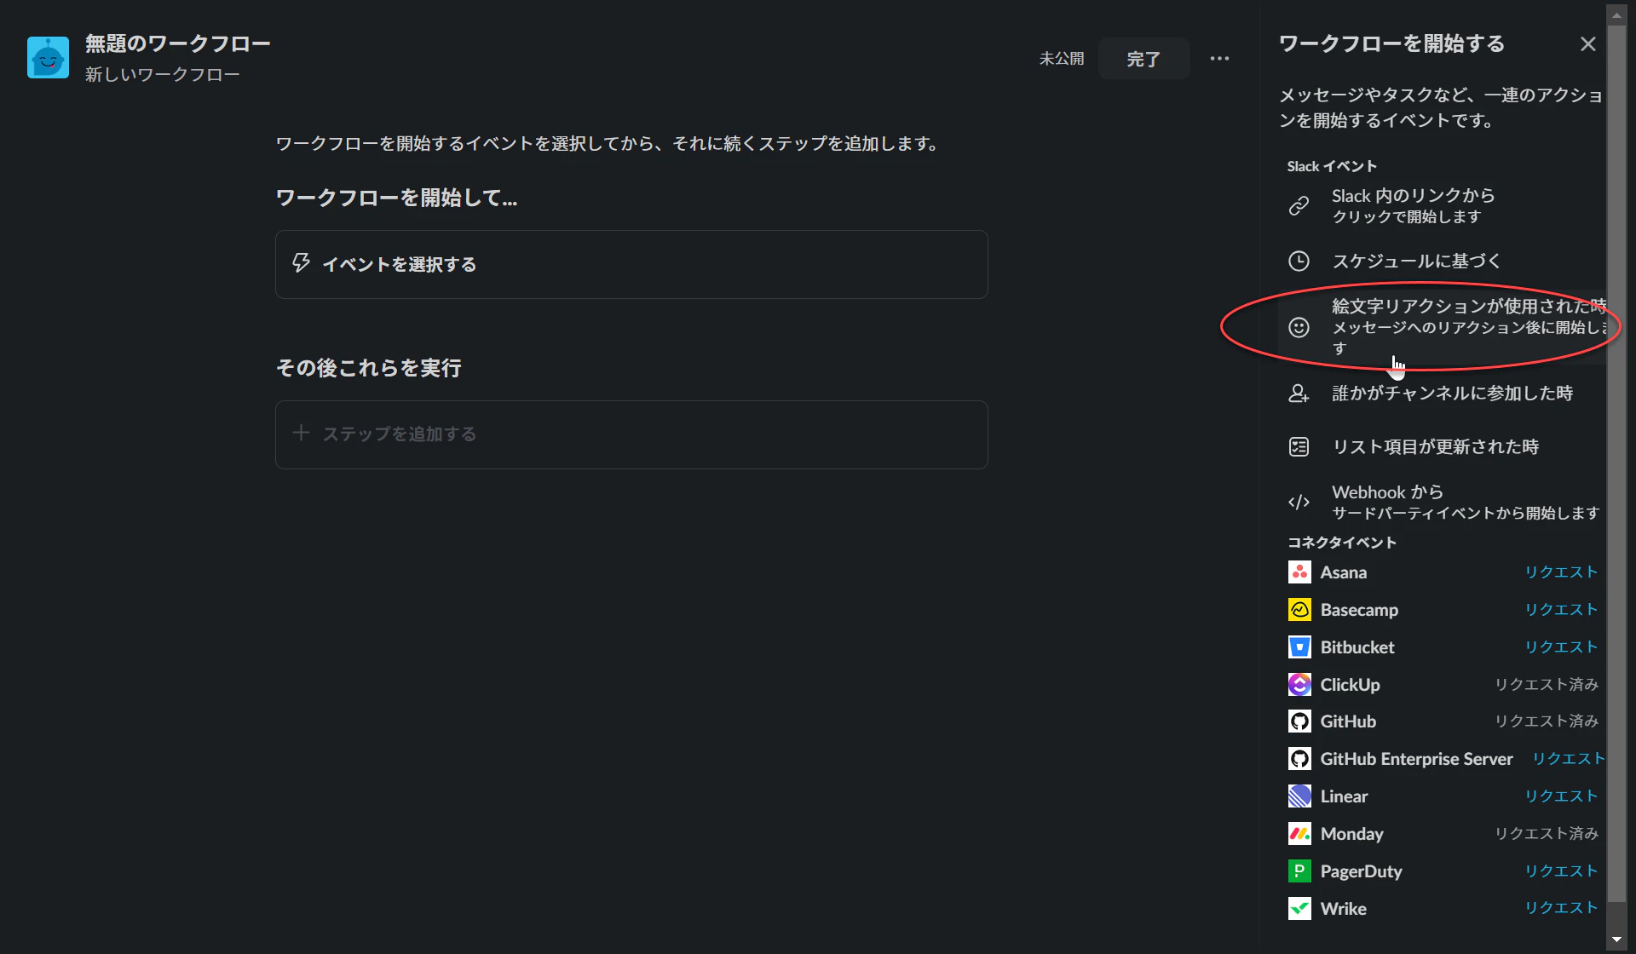1636x954 pixels.
Task: Request the Linear connector
Action: [1561, 796]
